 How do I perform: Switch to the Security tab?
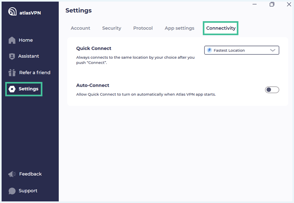point(112,28)
